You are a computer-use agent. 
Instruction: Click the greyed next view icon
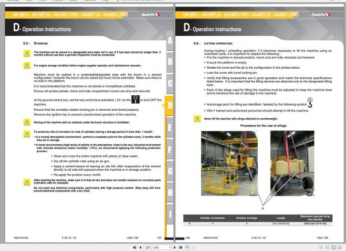point(193,248)
